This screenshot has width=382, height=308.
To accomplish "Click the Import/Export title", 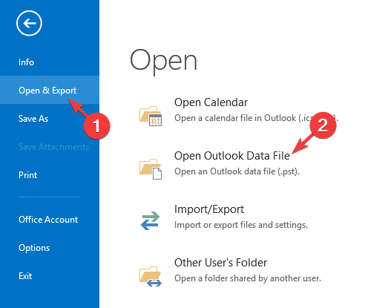I will [x=209, y=209].
